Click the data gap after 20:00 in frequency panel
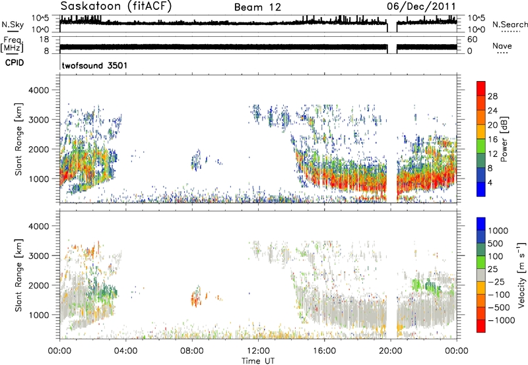 [392, 47]
